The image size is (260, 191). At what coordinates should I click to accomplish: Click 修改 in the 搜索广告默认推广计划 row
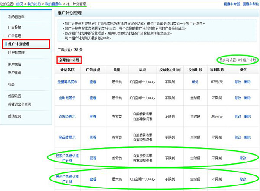tap(243, 158)
